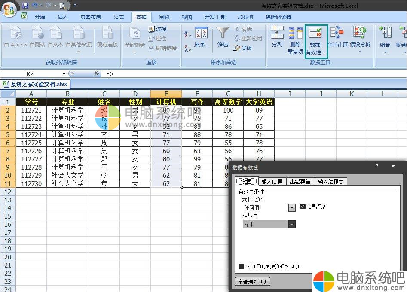Viewport: 407px width, 292px height.
Task: Toggle the Ignore blank (忽略空值) checkbox
Action: (303, 207)
